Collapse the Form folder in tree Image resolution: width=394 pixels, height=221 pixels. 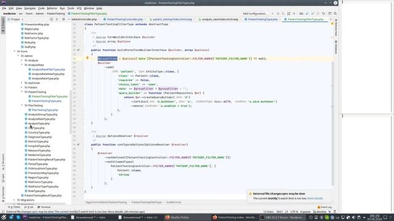pos(15,52)
